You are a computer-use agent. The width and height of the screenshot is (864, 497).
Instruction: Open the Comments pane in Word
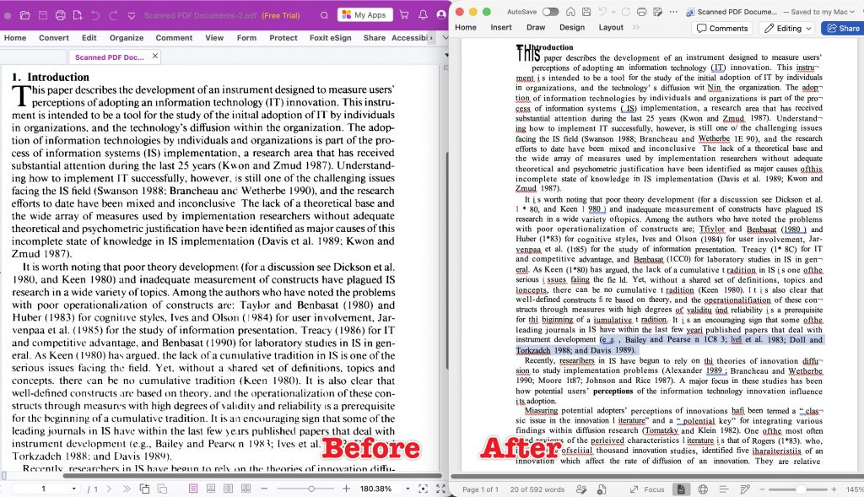pyautogui.click(x=722, y=28)
